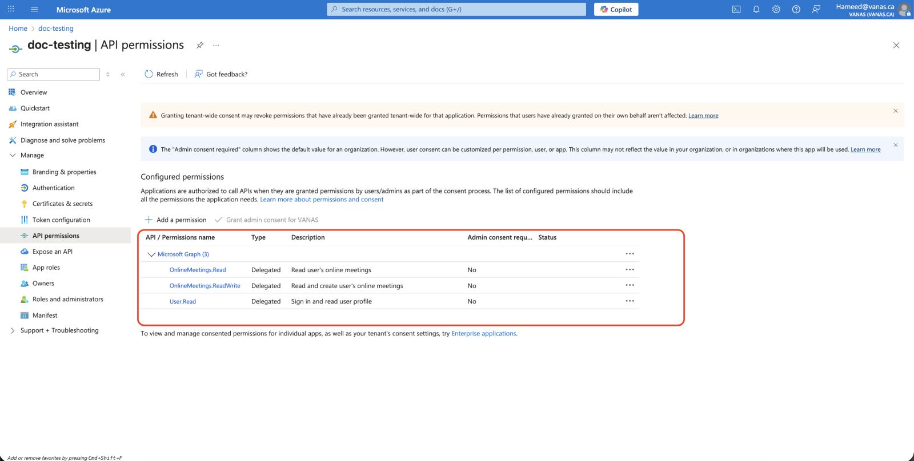
Task: Click Learn more in the warning banner
Action: click(703, 115)
